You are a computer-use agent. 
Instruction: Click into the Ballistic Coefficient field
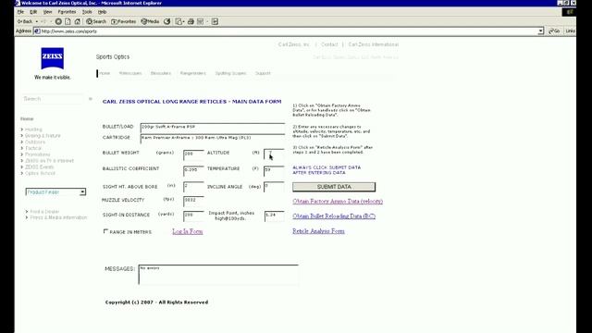(x=193, y=170)
